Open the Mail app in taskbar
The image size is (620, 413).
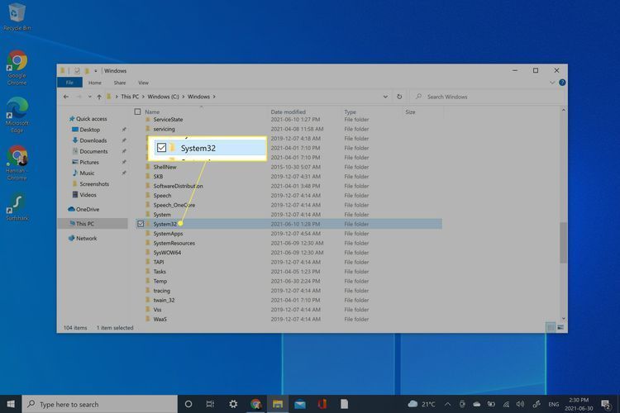299,404
